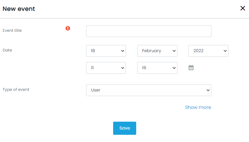Open the hour dropdown showing 11
The width and height of the screenshot is (249, 142).
106,68
